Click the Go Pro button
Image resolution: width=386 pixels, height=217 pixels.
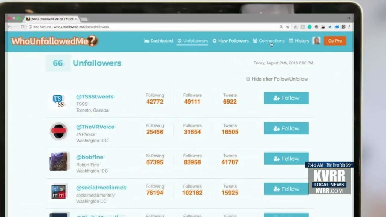[x=335, y=41]
